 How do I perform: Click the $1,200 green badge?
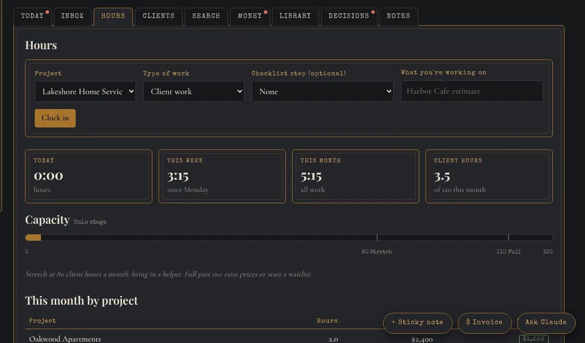click(533, 339)
